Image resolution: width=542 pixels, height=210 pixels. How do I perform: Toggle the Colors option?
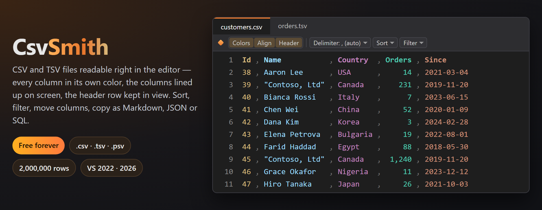click(241, 43)
